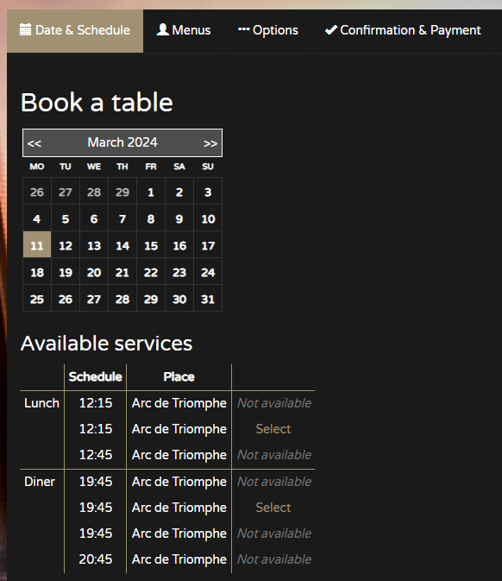Screen dimensions: 502x581
Task: Click the person icon beside Menus
Action: pos(162,29)
